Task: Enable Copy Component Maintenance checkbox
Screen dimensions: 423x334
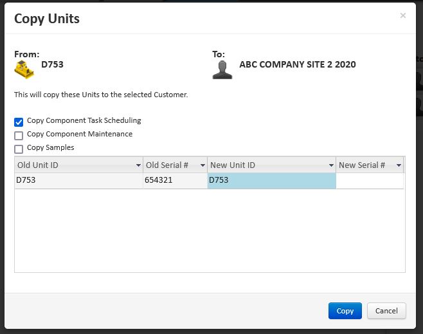Action: pyautogui.click(x=19, y=135)
